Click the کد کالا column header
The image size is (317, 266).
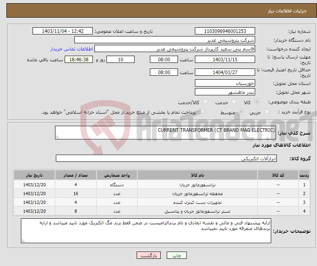[x=278, y=175]
